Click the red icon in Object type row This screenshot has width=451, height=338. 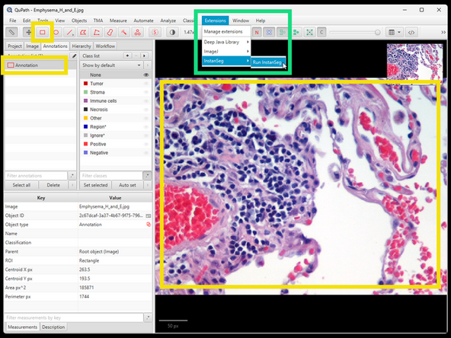pyautogui.click(x=149, y=225)
